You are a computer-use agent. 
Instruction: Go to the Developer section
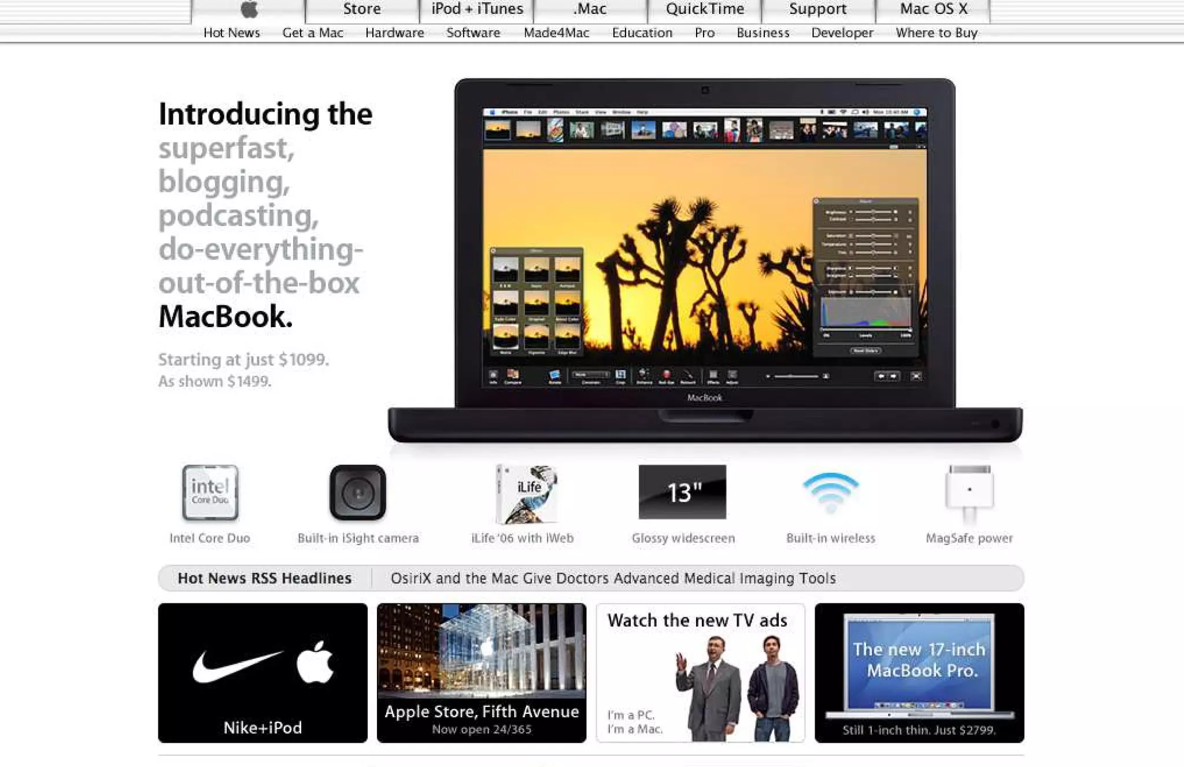pos(842,33)
